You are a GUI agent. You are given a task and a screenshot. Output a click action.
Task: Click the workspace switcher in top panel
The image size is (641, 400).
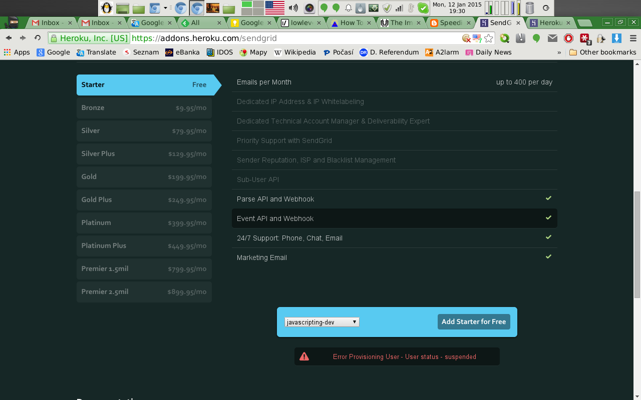[x=252, y=7]
